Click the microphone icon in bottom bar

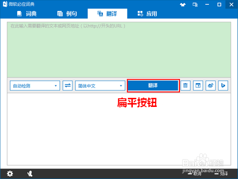(30, 174)
